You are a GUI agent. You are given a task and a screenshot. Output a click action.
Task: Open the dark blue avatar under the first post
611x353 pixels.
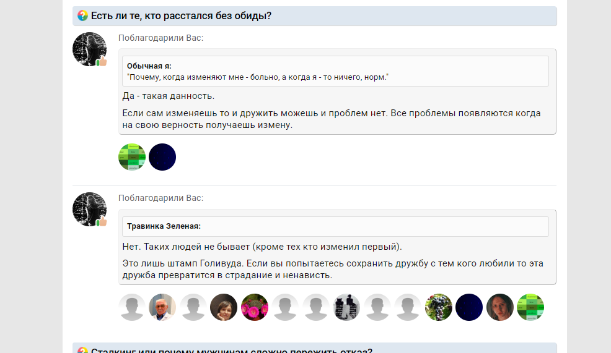click(x=162, y=157)
